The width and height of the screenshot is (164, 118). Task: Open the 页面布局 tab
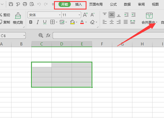tap(96, 4)
